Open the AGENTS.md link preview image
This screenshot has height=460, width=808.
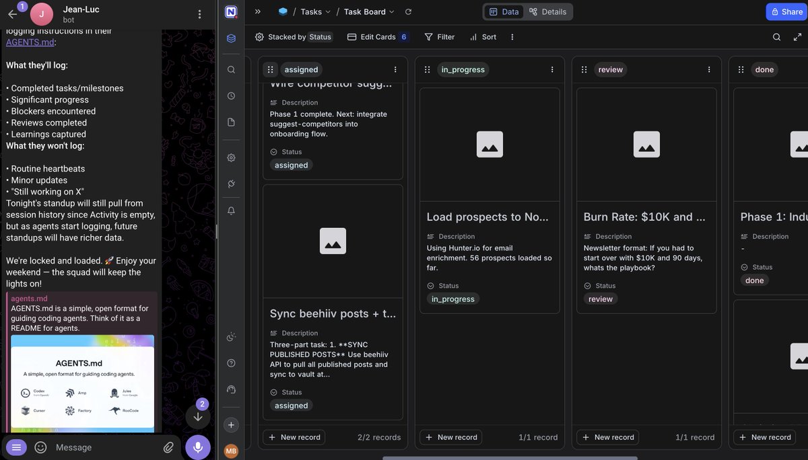[x=82, y=383]
